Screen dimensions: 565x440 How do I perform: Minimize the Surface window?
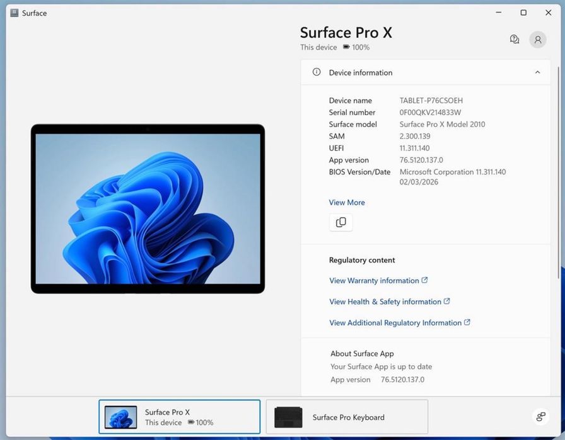[x=499, y=13]
